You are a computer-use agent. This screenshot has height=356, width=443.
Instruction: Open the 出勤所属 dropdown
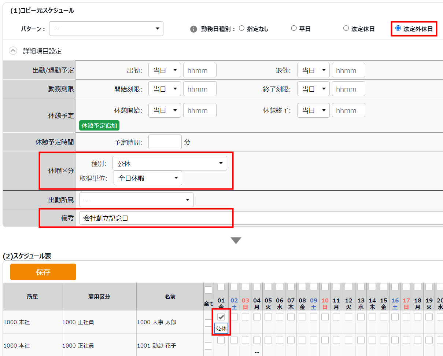pyautogui.click(x=136, y=200)
